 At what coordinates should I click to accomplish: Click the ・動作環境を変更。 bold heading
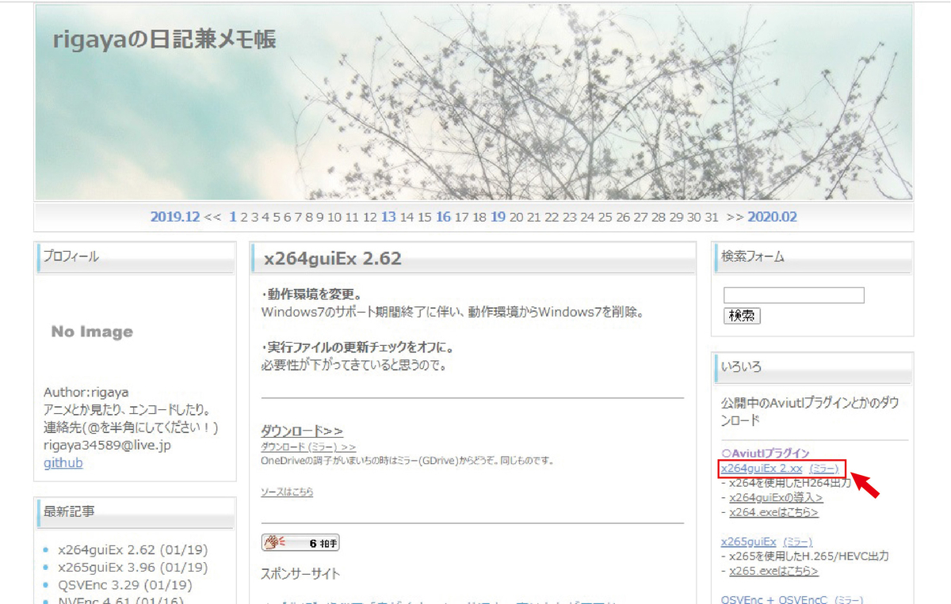click(x=311, y=295)
